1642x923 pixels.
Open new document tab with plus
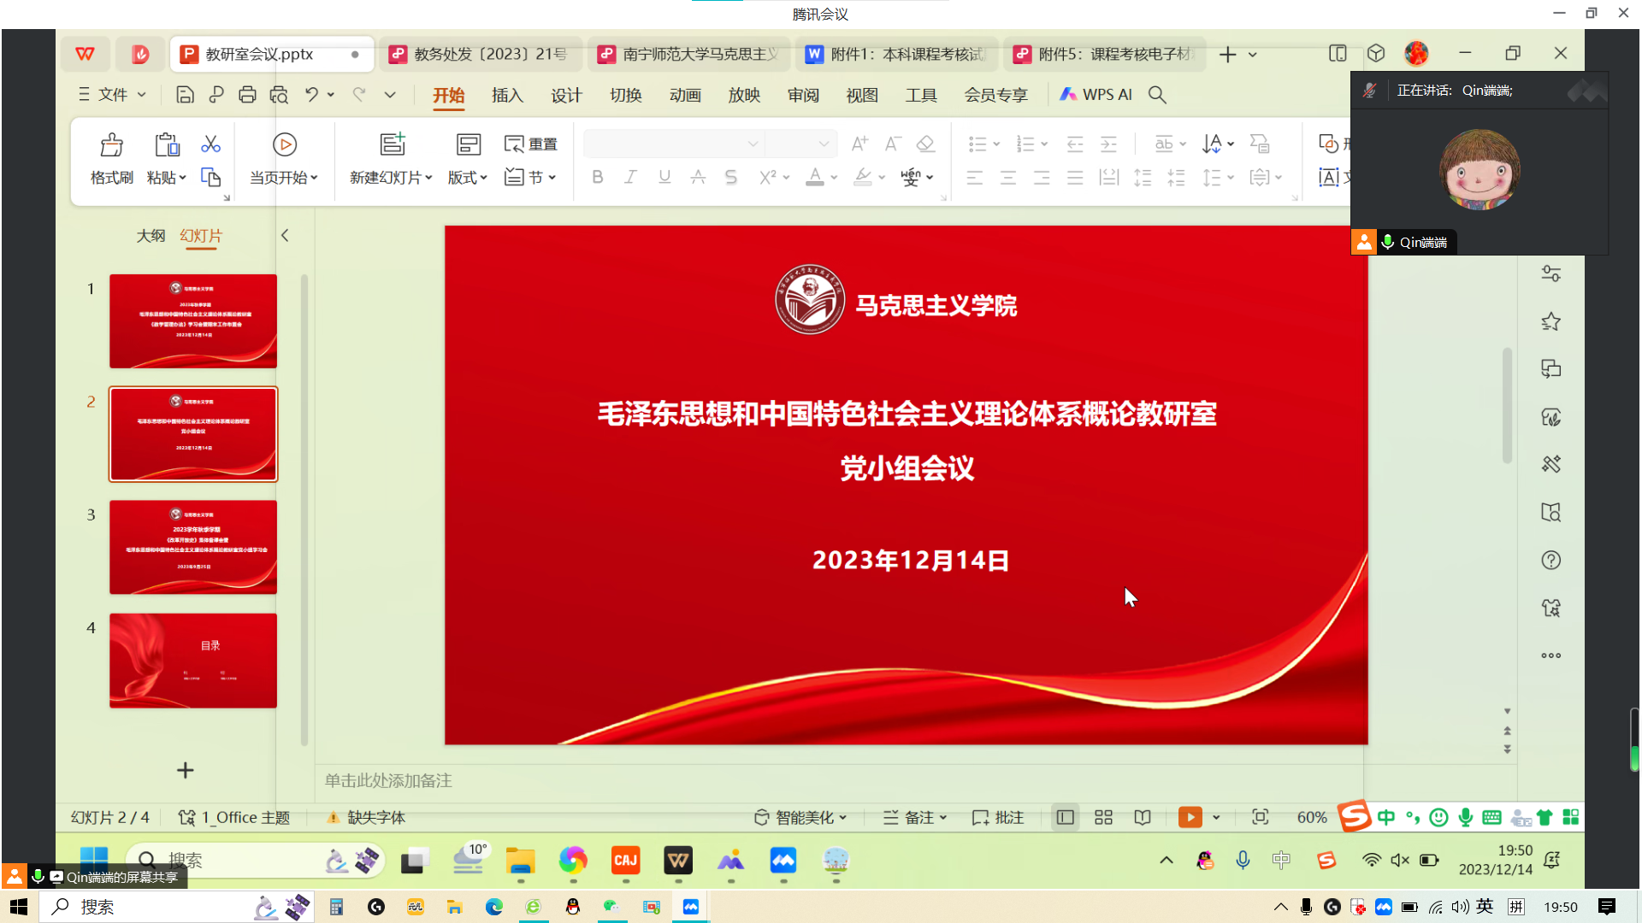(x=1228, y=54)
